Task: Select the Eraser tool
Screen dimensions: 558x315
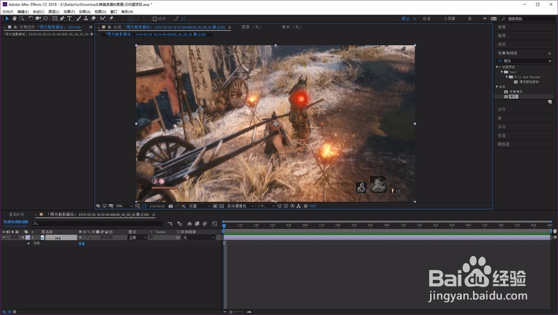Action: tap(93, 18)
